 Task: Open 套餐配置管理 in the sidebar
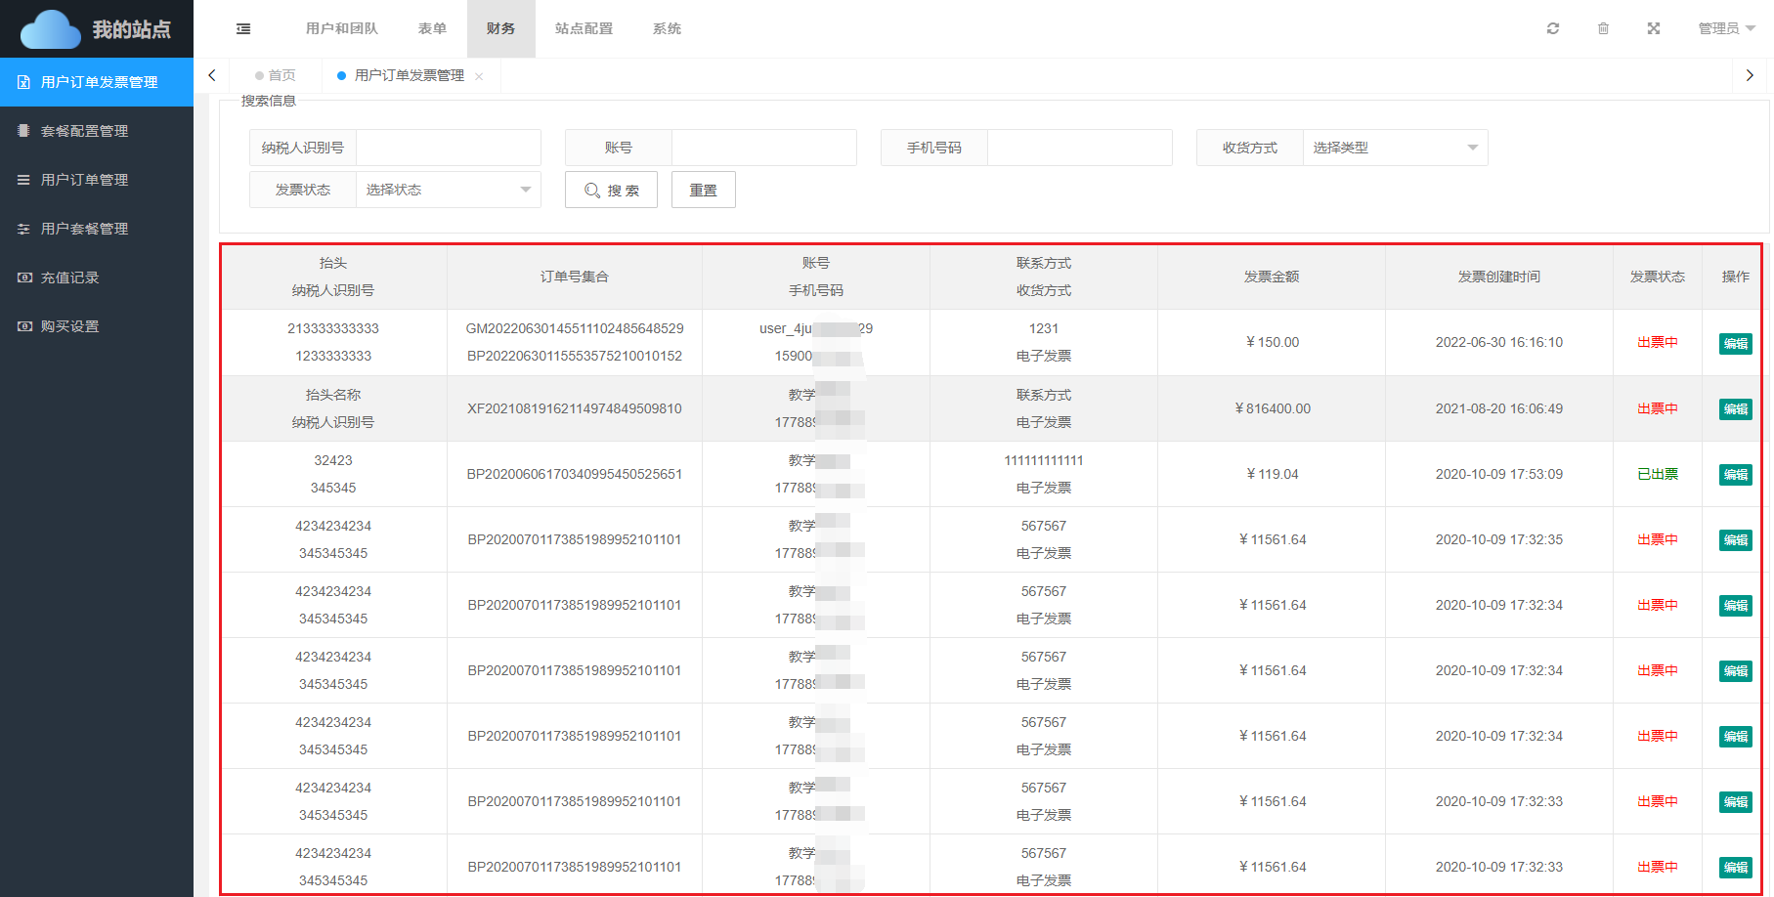[84, 131]
